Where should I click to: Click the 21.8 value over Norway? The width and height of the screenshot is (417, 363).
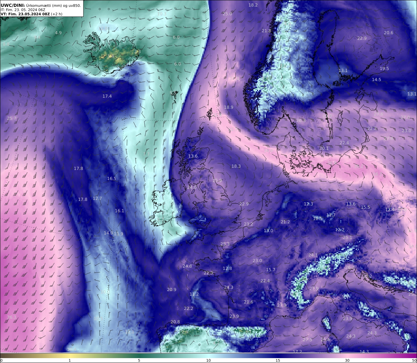(266, 31)
